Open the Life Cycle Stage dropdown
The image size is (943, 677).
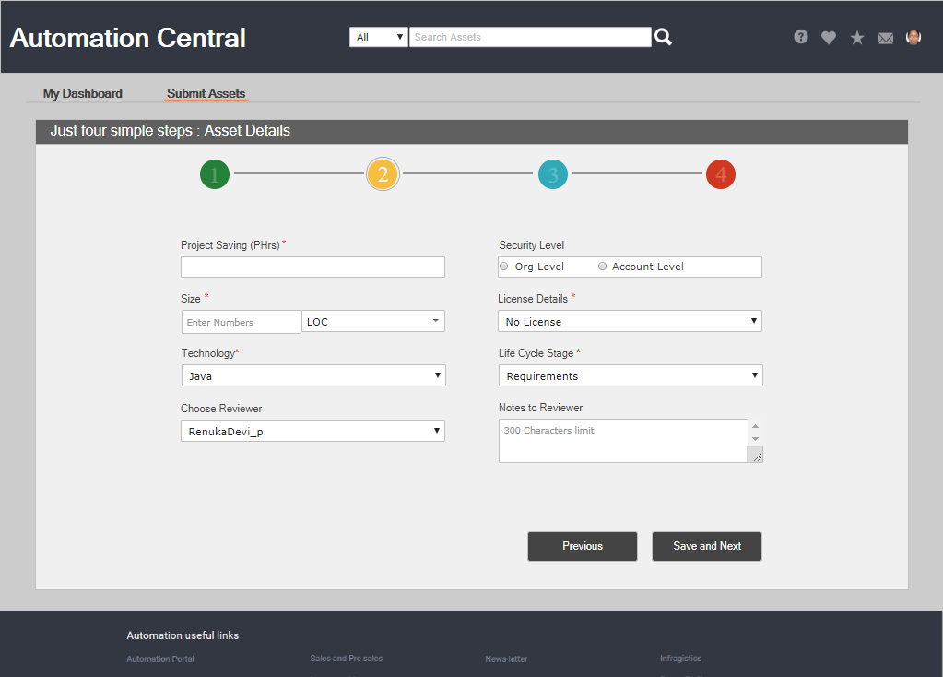coord(631,376)
